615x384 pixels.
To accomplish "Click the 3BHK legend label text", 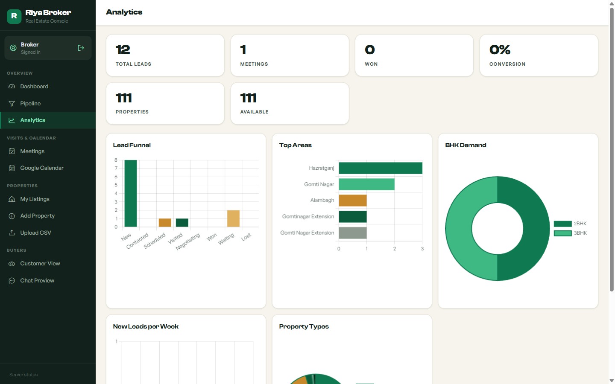I will click(x=580, y=233).
